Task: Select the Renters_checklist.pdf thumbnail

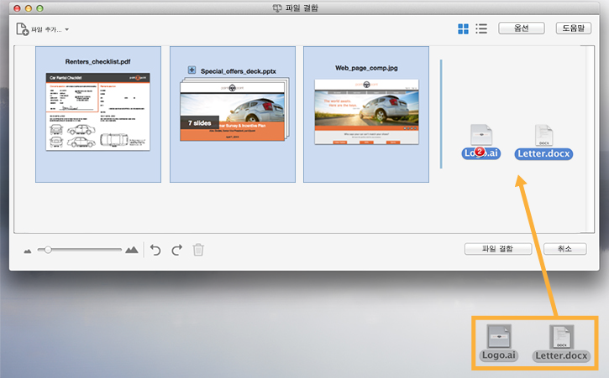Action: [98, 111]
